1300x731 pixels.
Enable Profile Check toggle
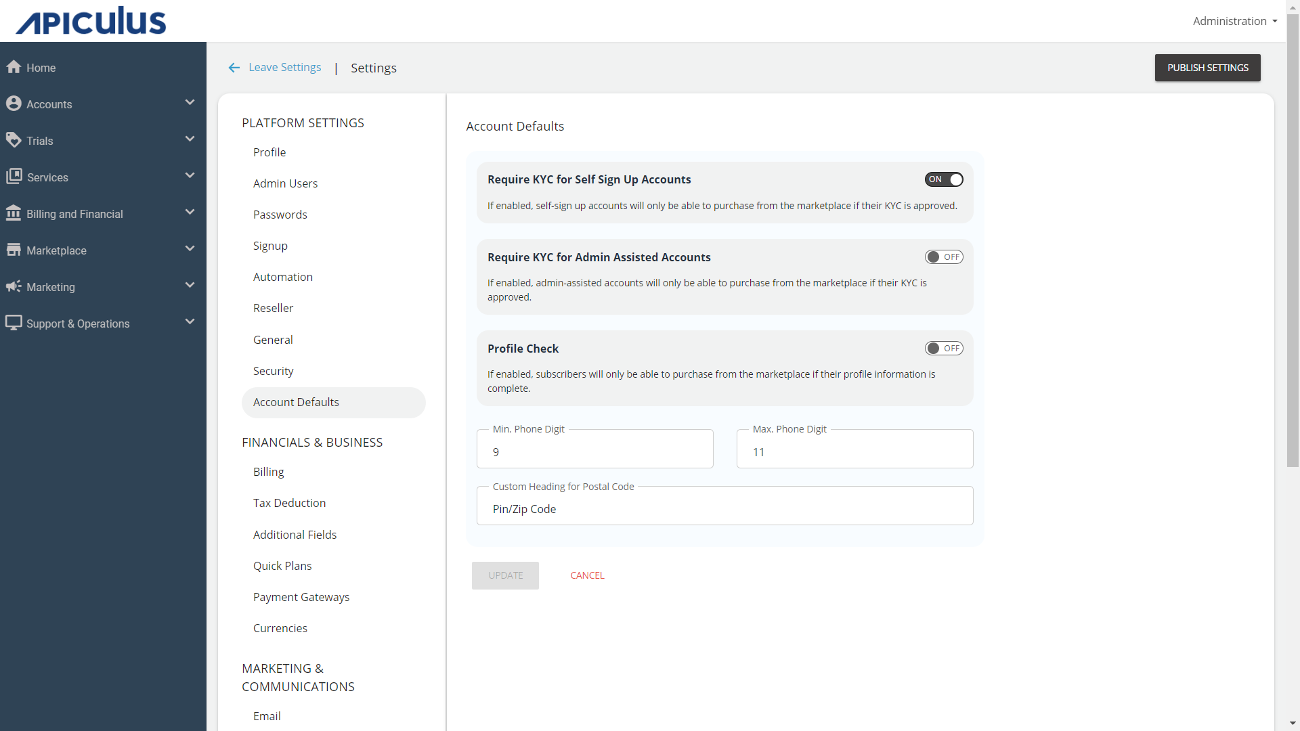coord(944,347)
